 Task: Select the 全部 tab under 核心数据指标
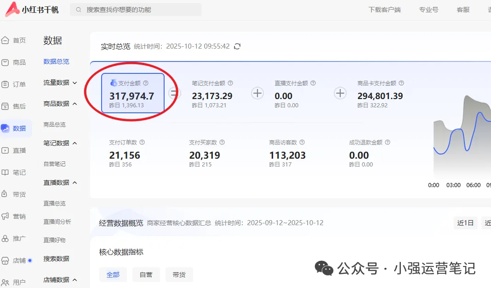pyautogui.click(x=113, y=275)
